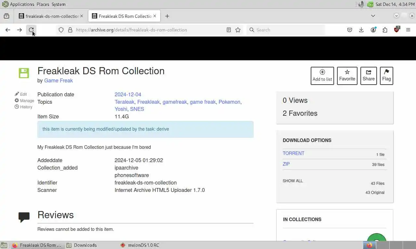Click the volume icon in the system tray
The height and width of the screenshot is (249, 416).
pyautogui.click(x=361, y=4)
